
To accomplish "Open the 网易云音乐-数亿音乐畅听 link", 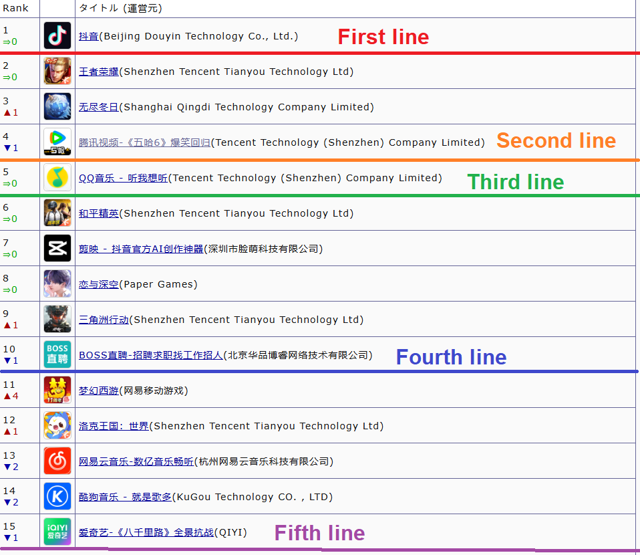I will pyautogui.click(x=136, y=461).
